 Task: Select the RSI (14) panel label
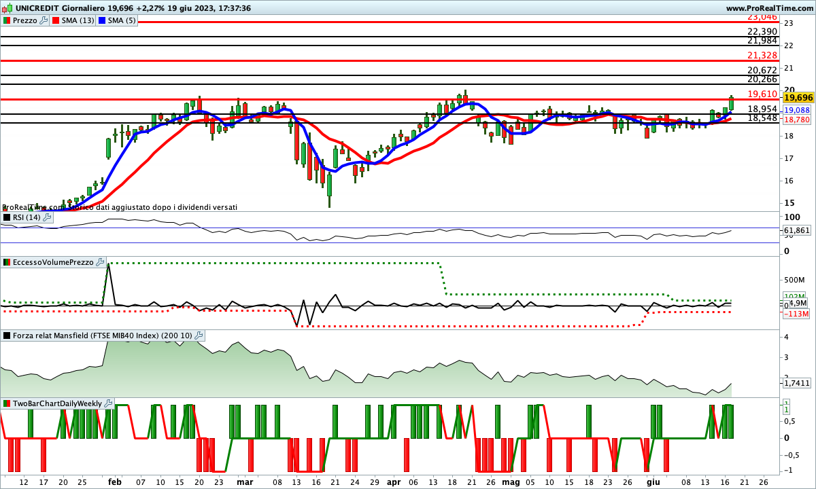[27, 217]
